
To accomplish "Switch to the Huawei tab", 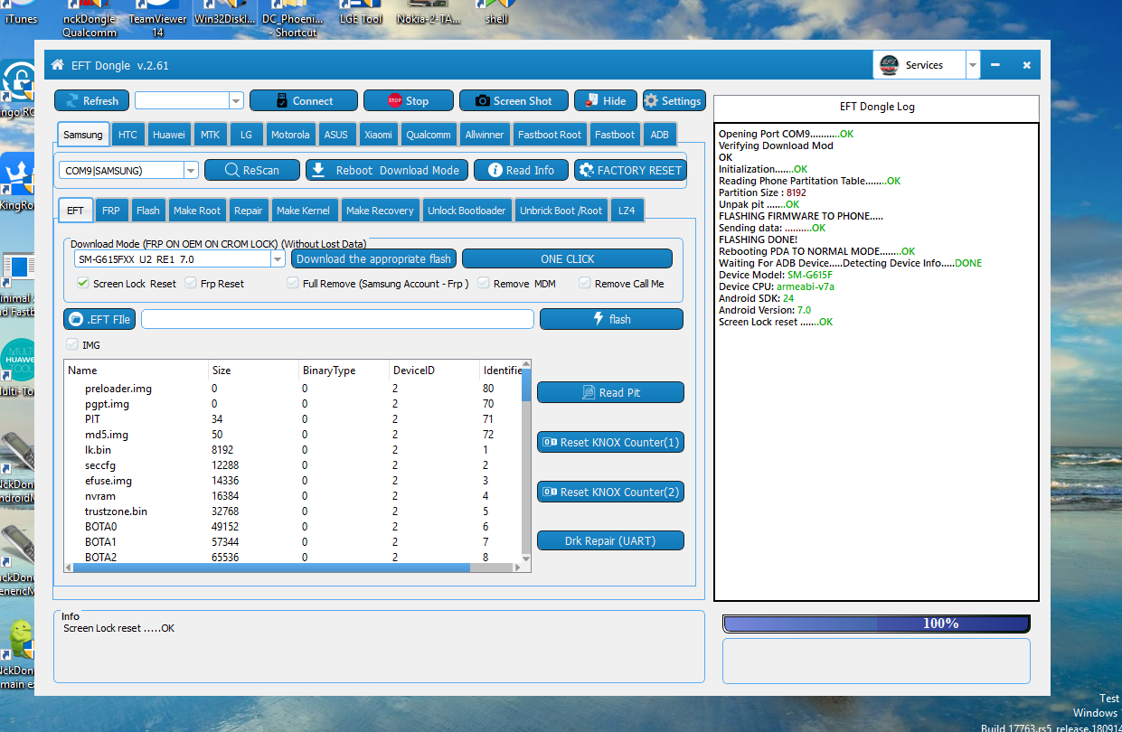I will [x=169, y=135].
